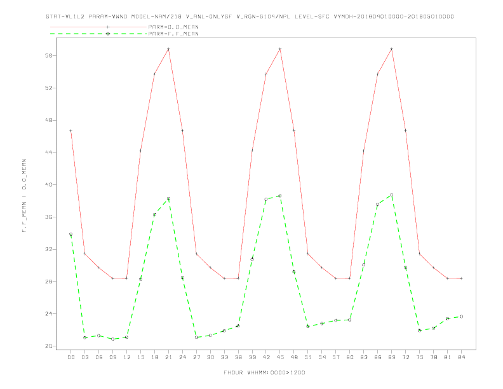Click y-axis tick label 24
This screenshot has height=389, width=503.
[49, 314]
